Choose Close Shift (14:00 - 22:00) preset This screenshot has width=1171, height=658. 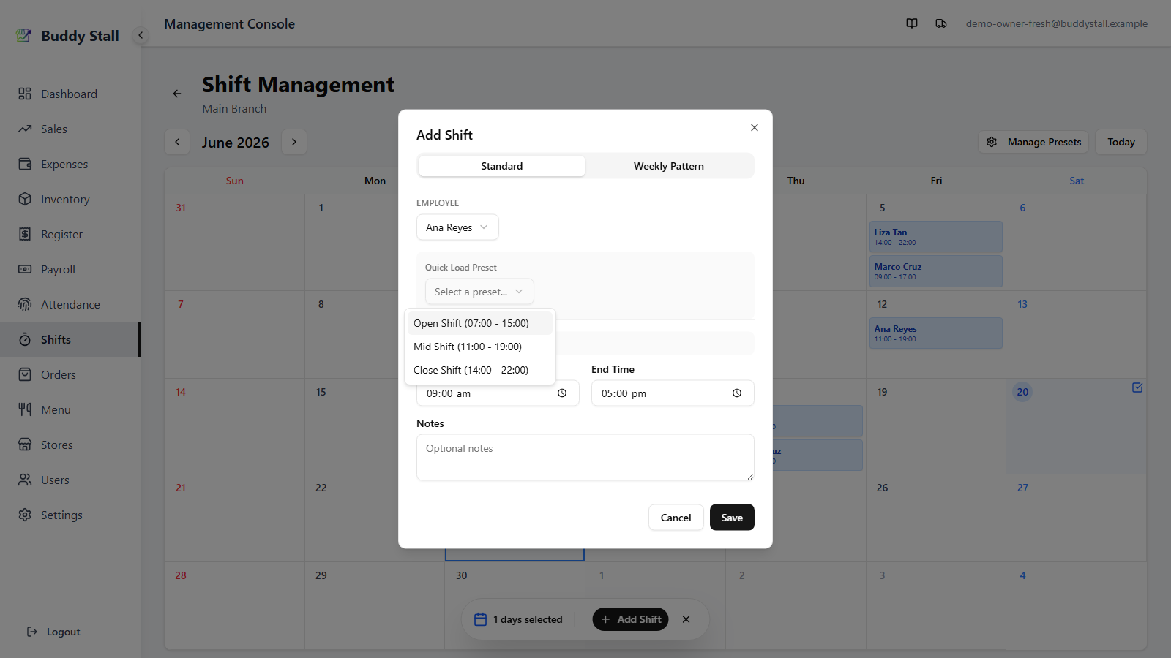480,370
